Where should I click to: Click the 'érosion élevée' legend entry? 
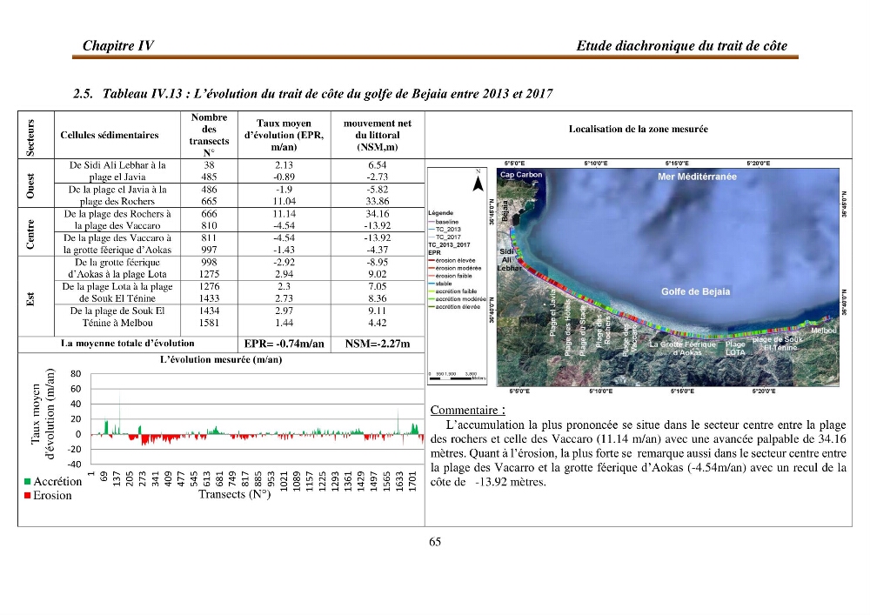[452, 260]
